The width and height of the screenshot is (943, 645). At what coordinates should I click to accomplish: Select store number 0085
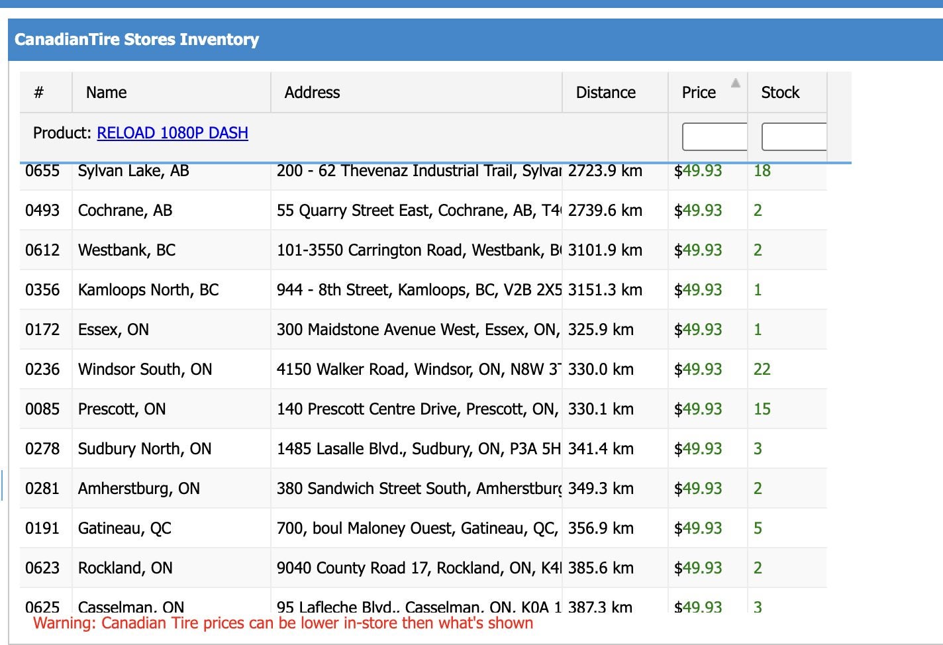(42, 409)
